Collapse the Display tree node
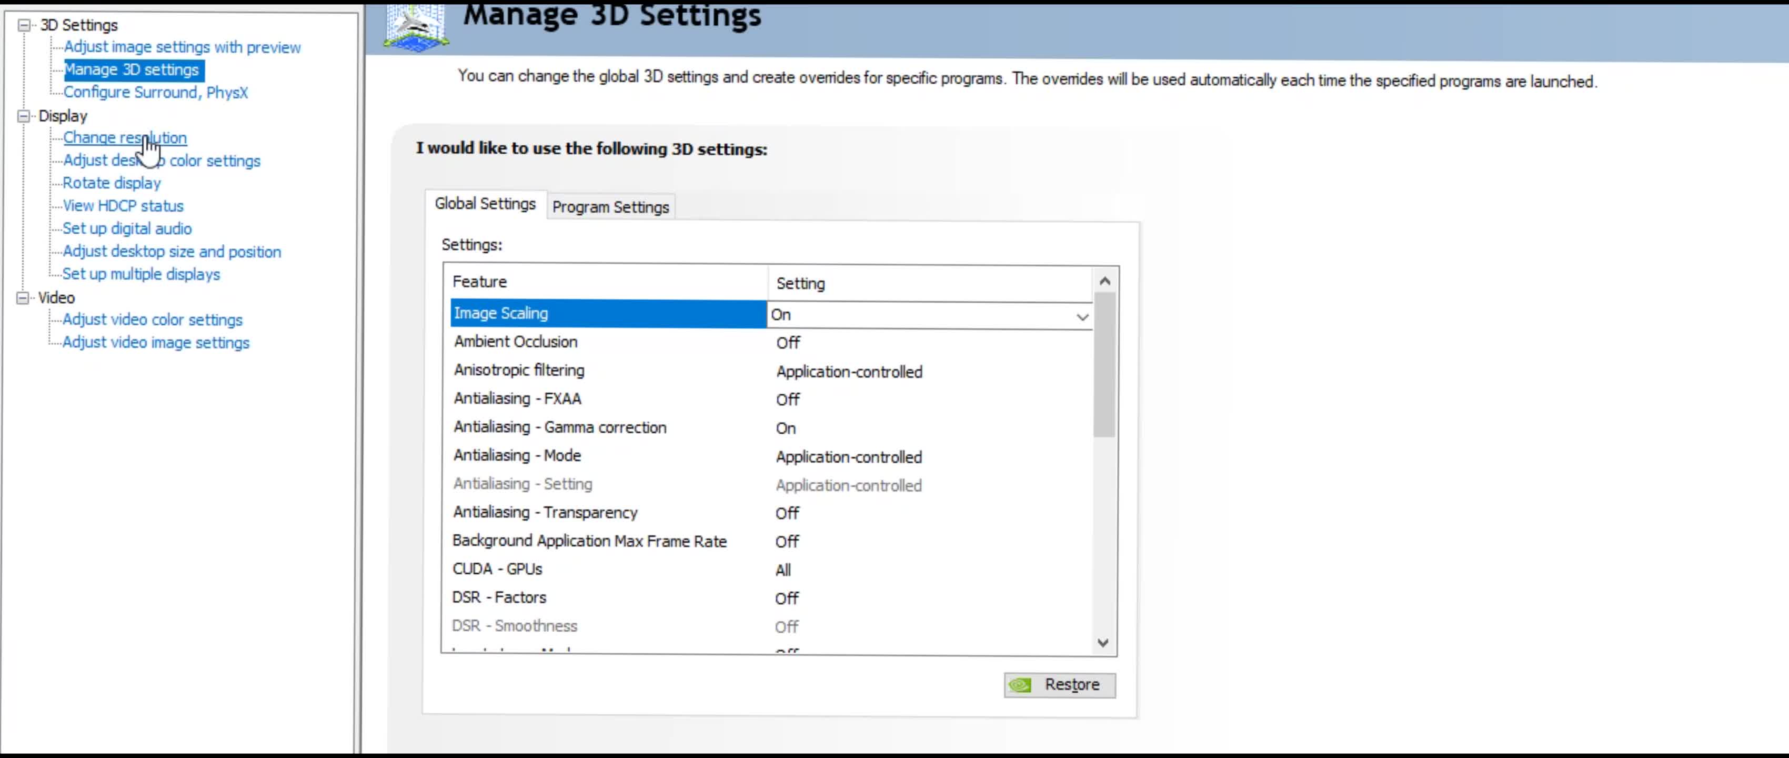The width and height of the screenshot is (1789, 758). point(23,116)
